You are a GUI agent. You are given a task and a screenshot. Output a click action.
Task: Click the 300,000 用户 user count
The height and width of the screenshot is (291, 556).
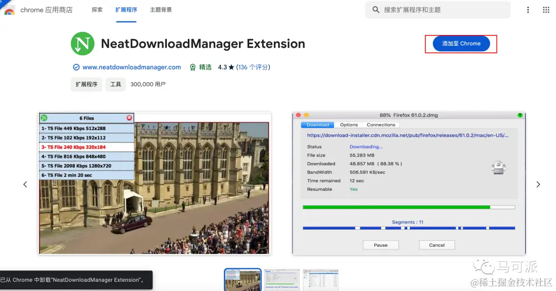[148, 84]
